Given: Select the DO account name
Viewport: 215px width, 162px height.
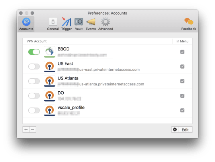Looking at the screenshot, I should coord(61,93).
